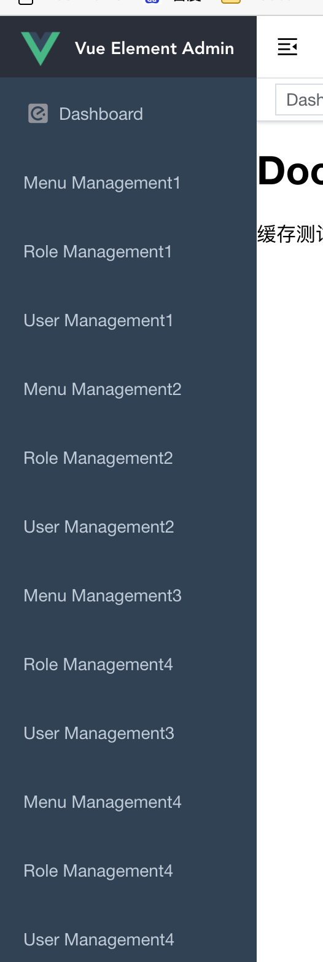Click the blue bookmark icon in browser bar
The width and height of the screenshot is (323, 962).
152,2
